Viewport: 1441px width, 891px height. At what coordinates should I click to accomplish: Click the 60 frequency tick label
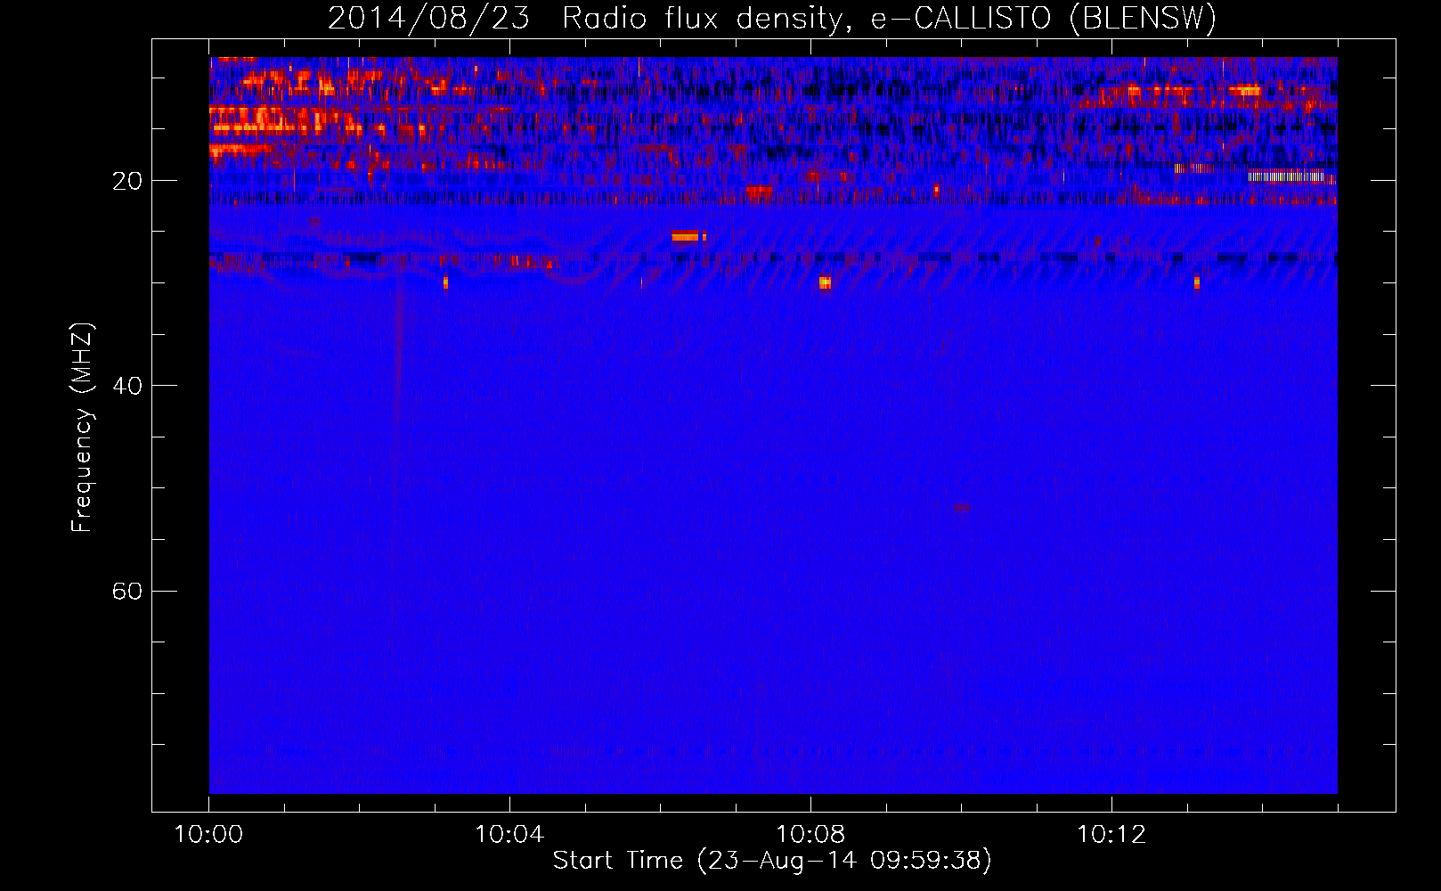click(x=127, y=592)
